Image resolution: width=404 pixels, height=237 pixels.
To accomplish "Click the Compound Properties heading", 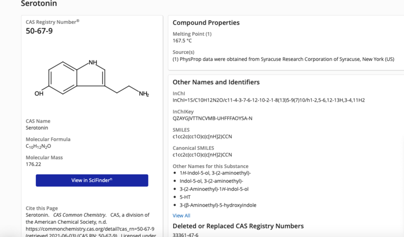I will [206, 23].
